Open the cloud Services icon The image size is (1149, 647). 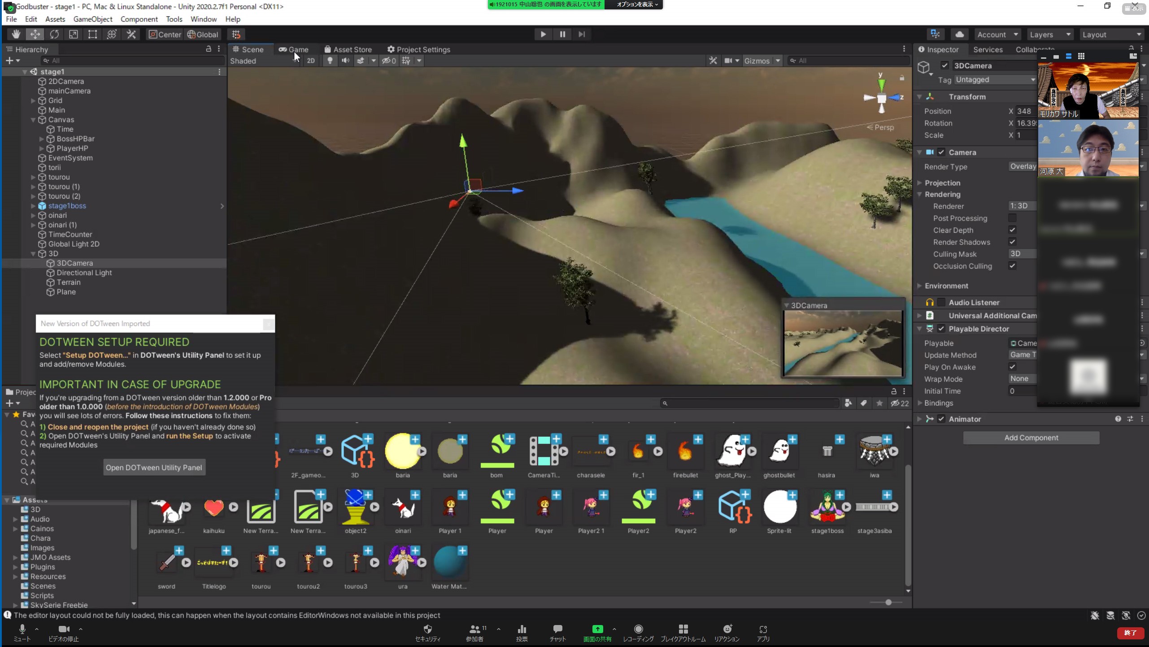[959, 35]
